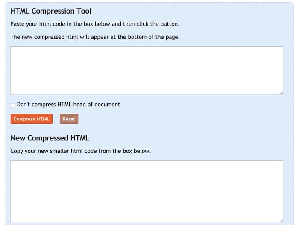
Task: Click the 'Paste your html code' instruction
Action: pos(95,24)
